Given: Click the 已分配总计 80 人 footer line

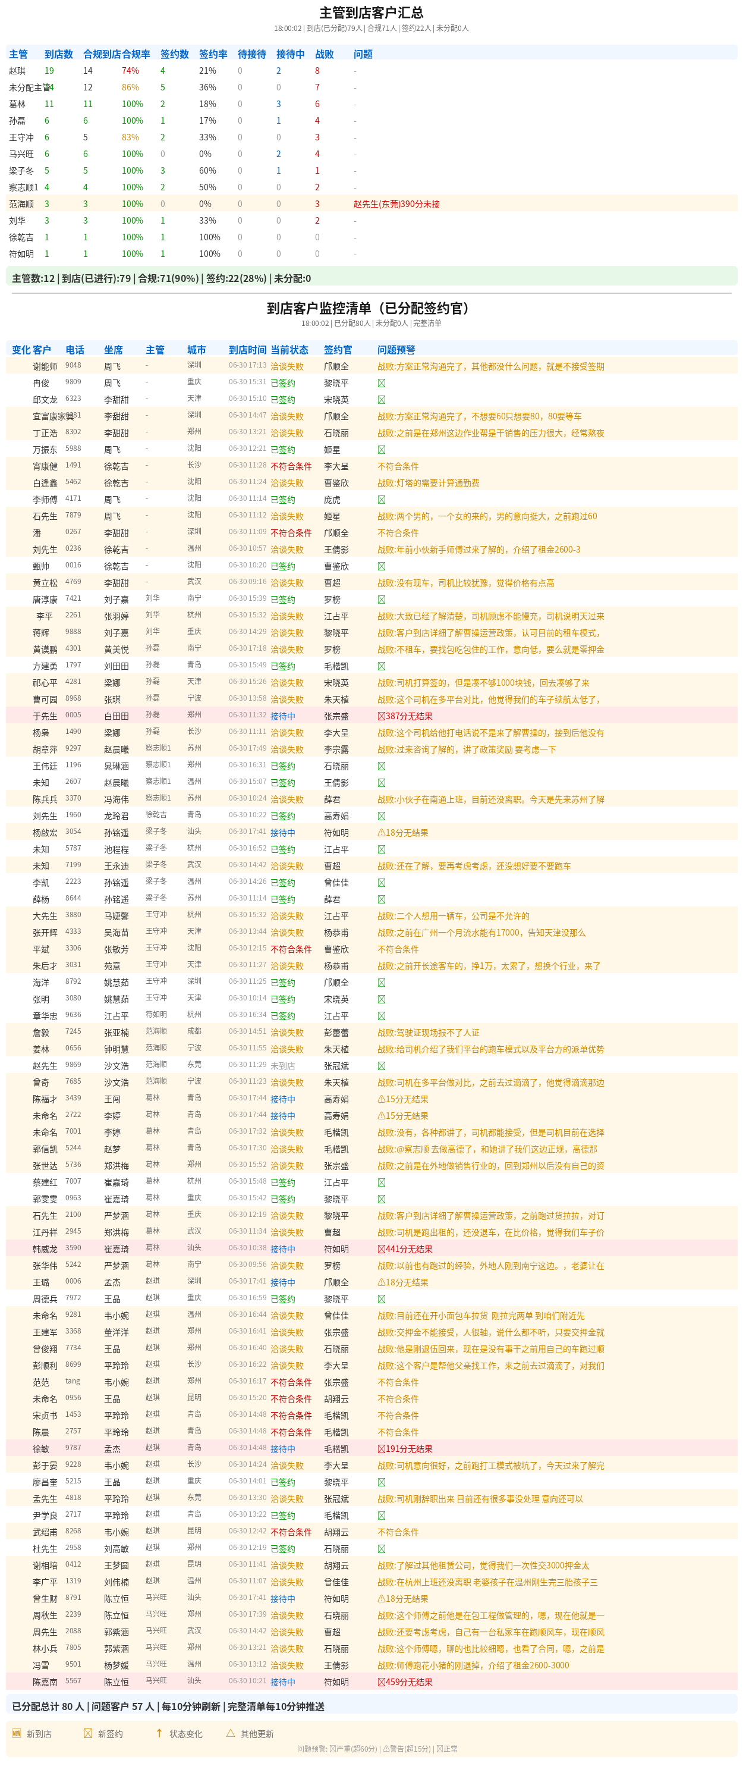Looking at the screenshot, I should point(168,1706).
